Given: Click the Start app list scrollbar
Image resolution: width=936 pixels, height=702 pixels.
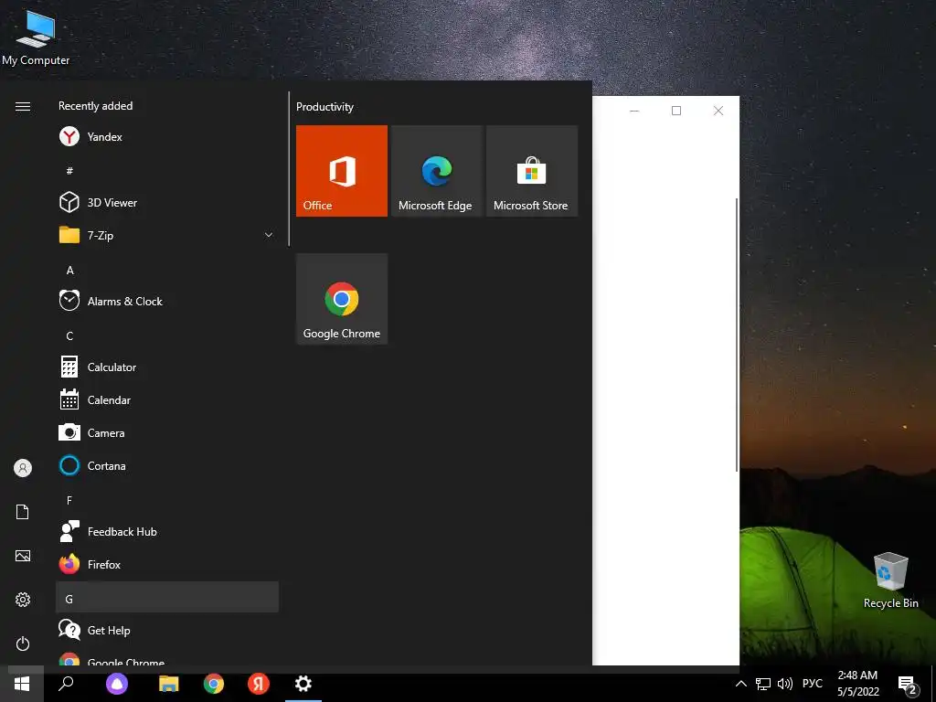Looking at the screenshot, I should 289,168.
